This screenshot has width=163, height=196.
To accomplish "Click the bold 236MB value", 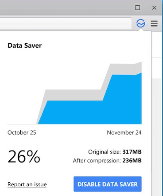I will point(132,160).
